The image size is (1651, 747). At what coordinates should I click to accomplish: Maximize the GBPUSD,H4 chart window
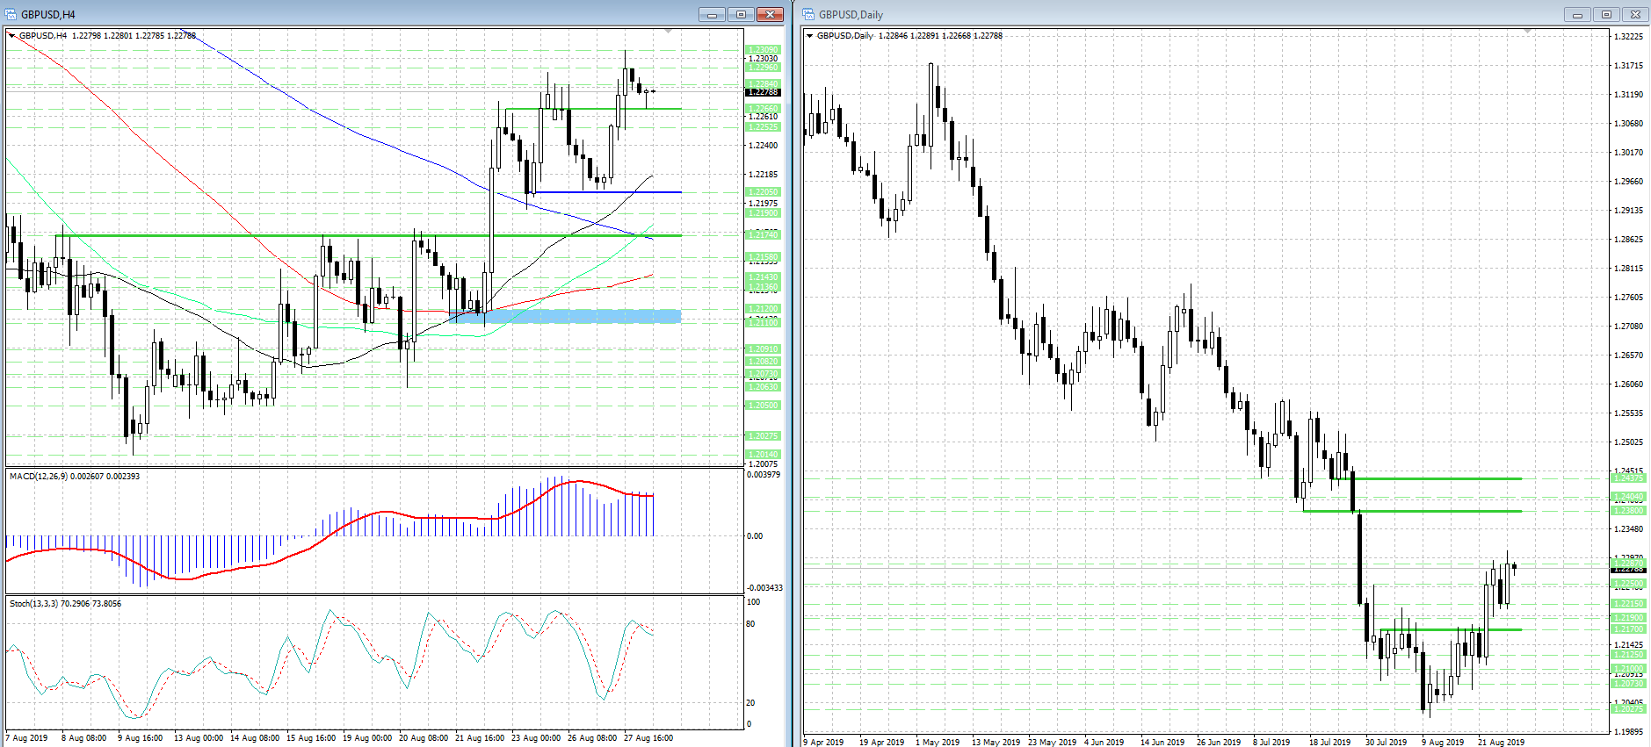coord(741,14)
